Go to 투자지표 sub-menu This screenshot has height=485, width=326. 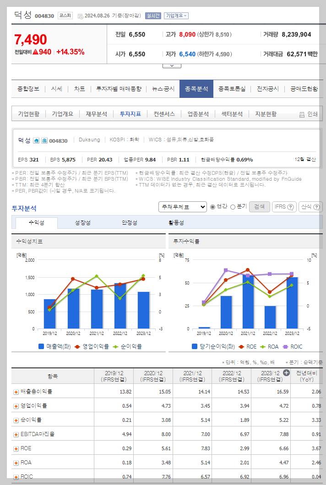(130, 114)
